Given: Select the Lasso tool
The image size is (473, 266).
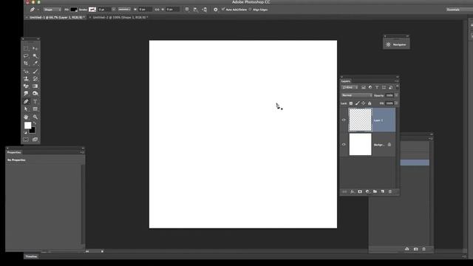Looking at the screenshot, I should click(26, 56).
